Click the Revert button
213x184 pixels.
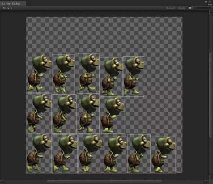click(x=171, y=8)
